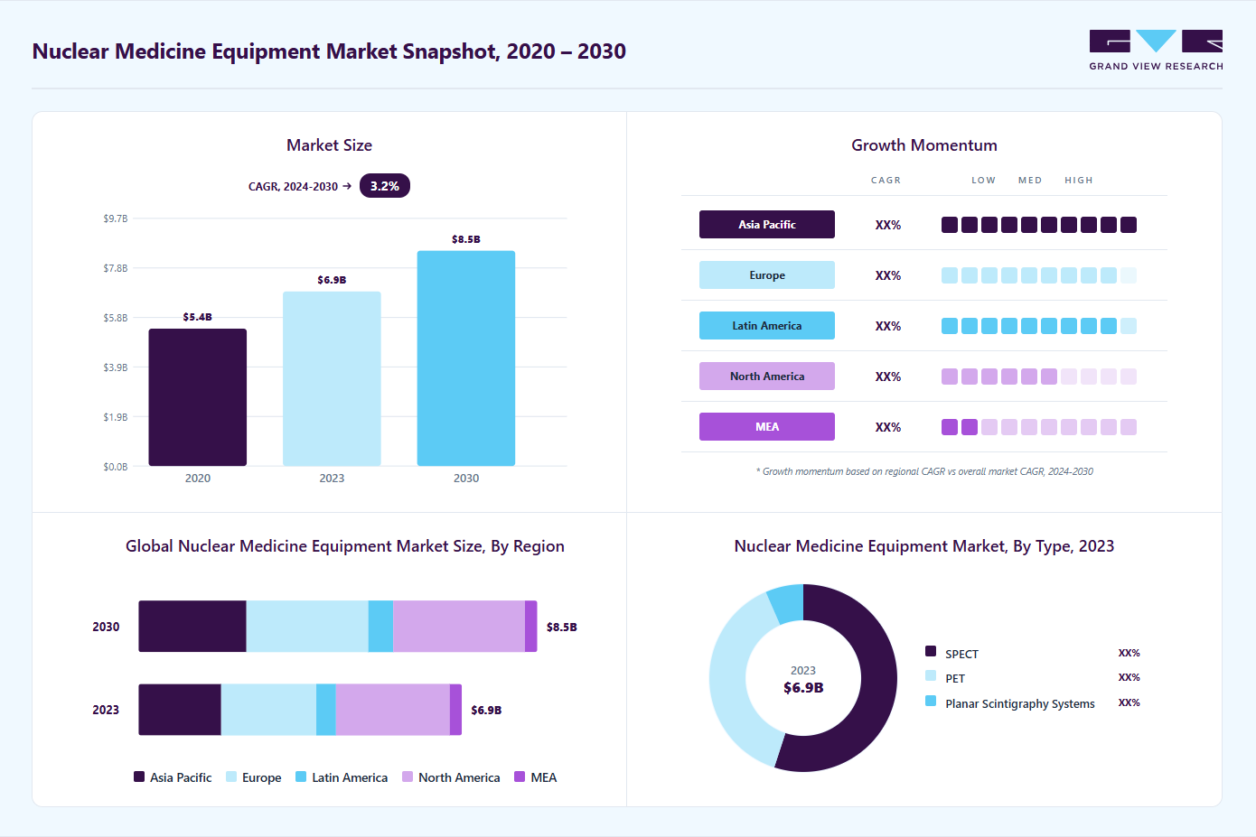
Task: Click the "$9.7B" y-axis label
Action: (116, 219)
